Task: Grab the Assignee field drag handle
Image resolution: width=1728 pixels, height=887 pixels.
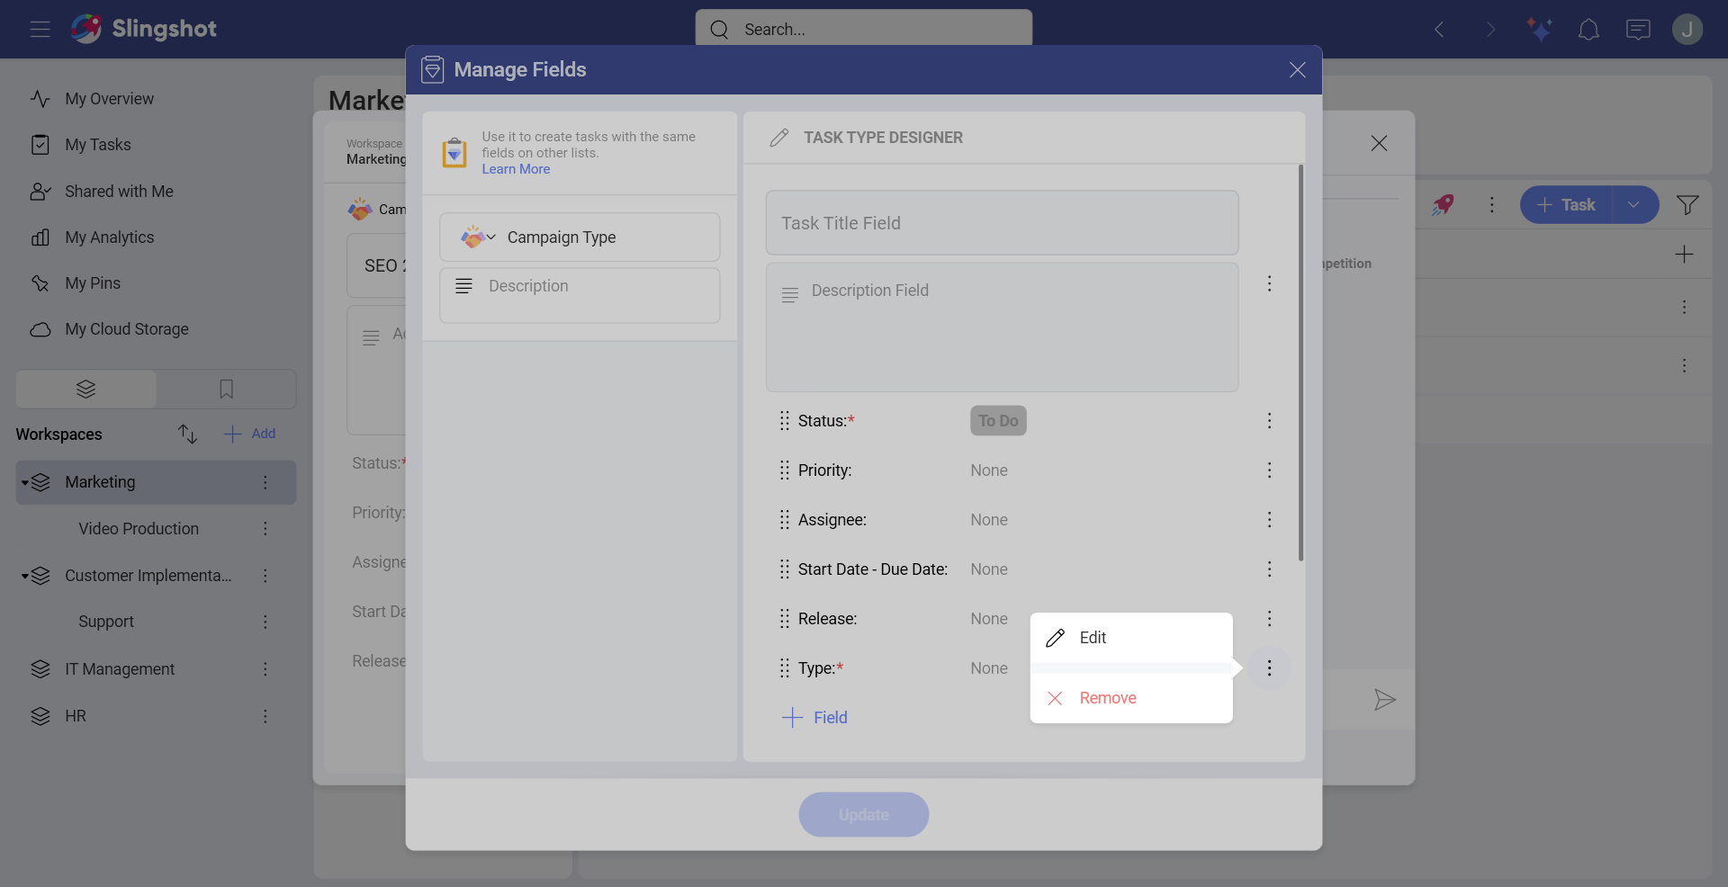Action: tap(785, 520)
